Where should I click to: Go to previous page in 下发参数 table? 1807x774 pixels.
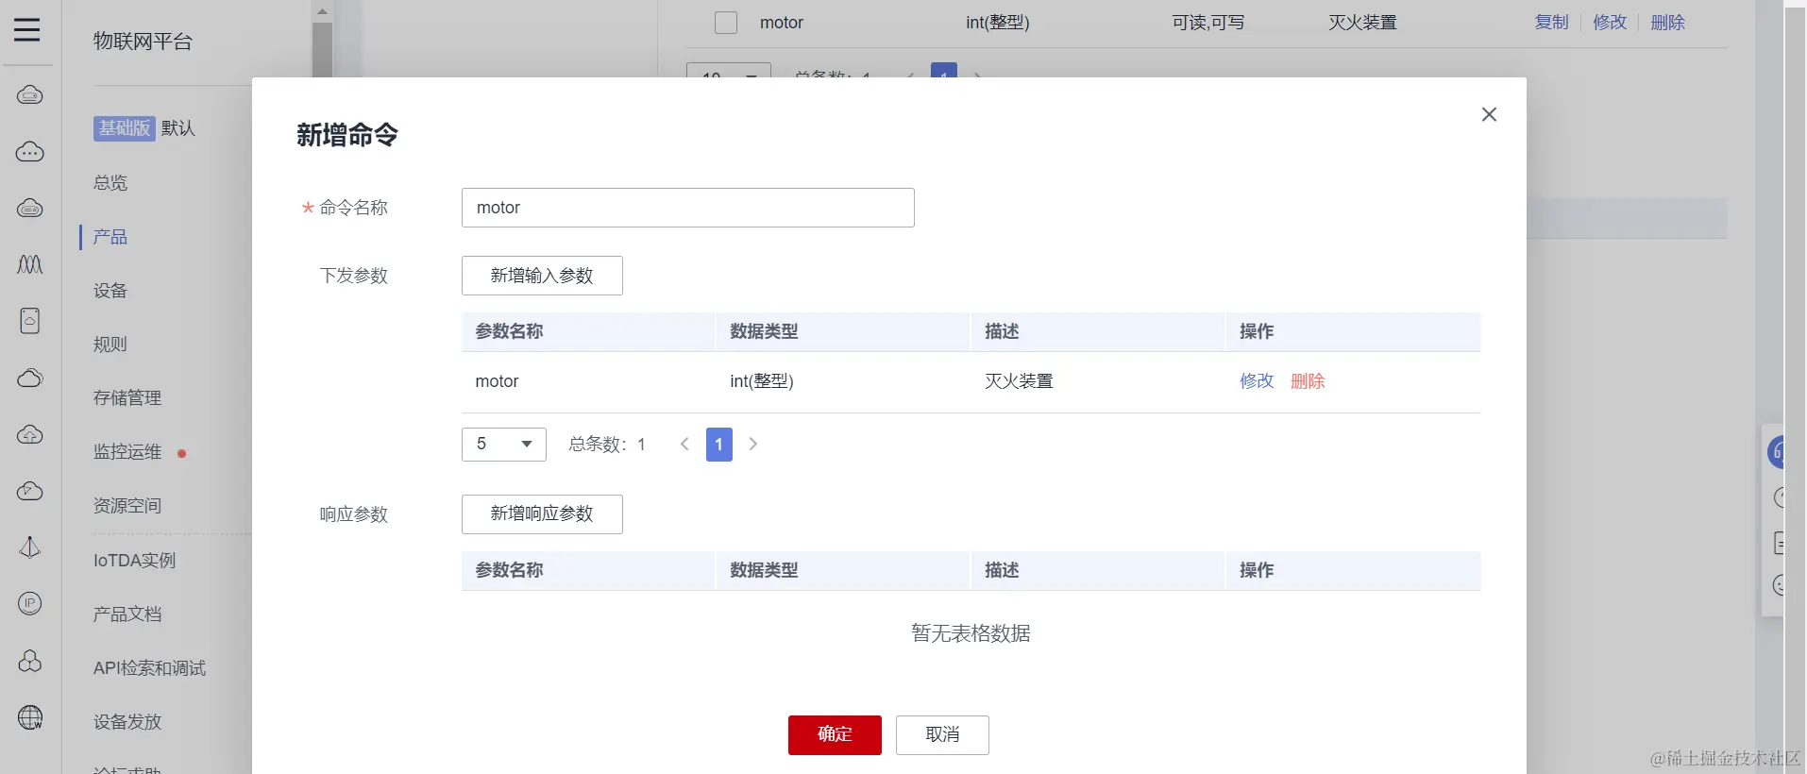point(684,444)
